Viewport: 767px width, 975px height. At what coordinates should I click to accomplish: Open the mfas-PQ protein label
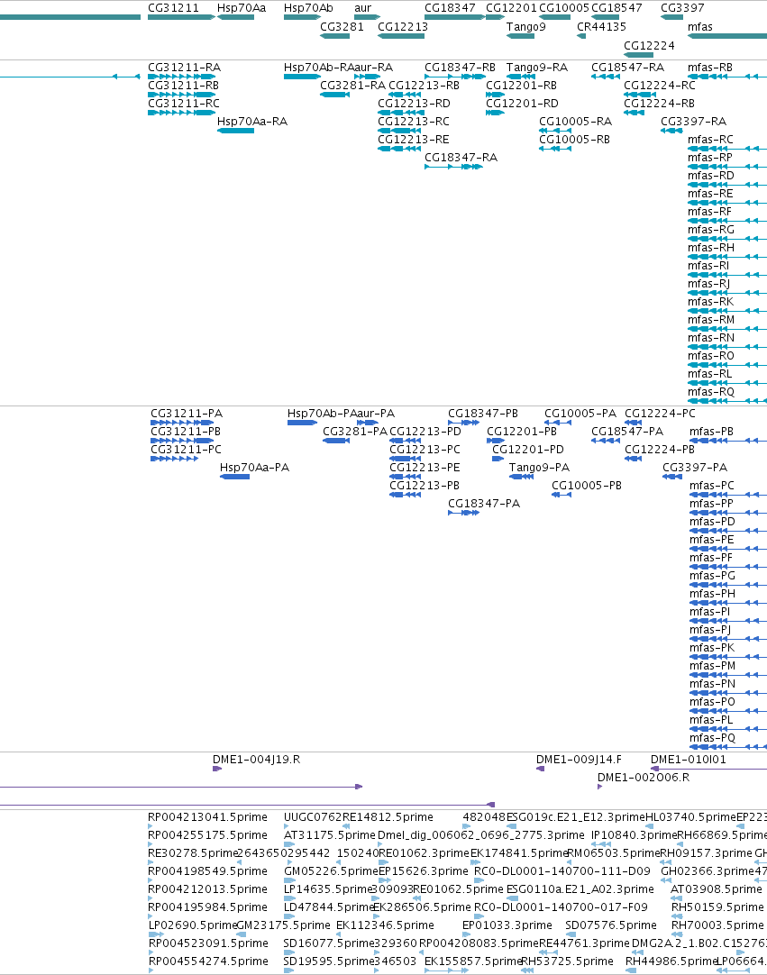(x=712, y=738)
